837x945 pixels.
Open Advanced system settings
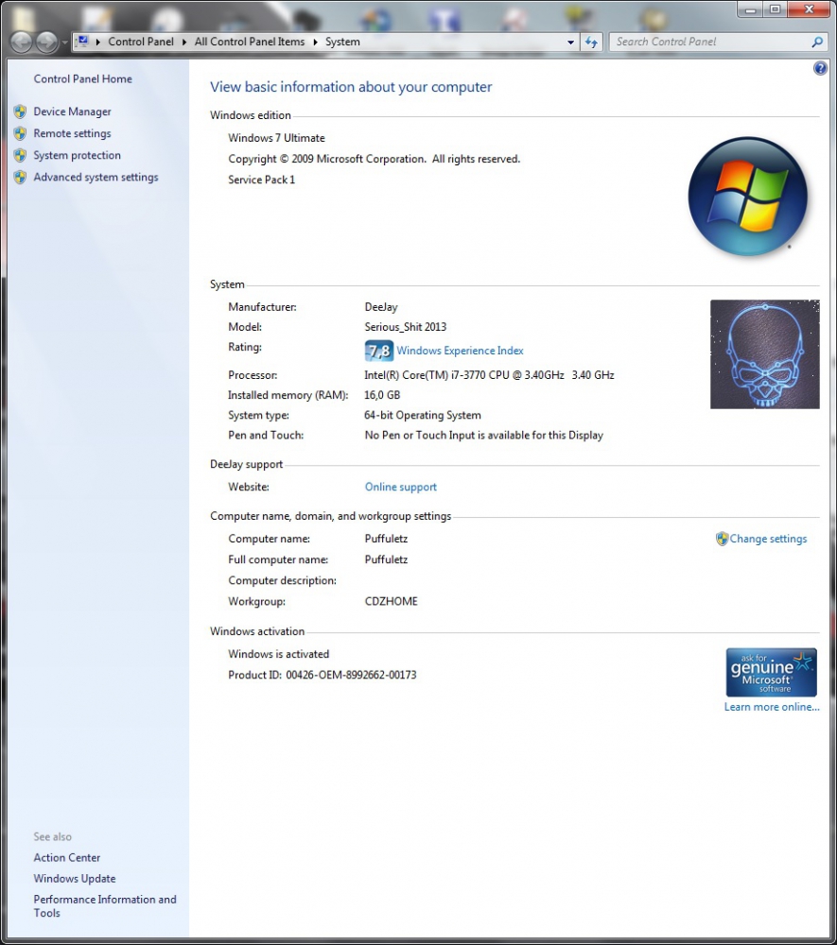96,177
